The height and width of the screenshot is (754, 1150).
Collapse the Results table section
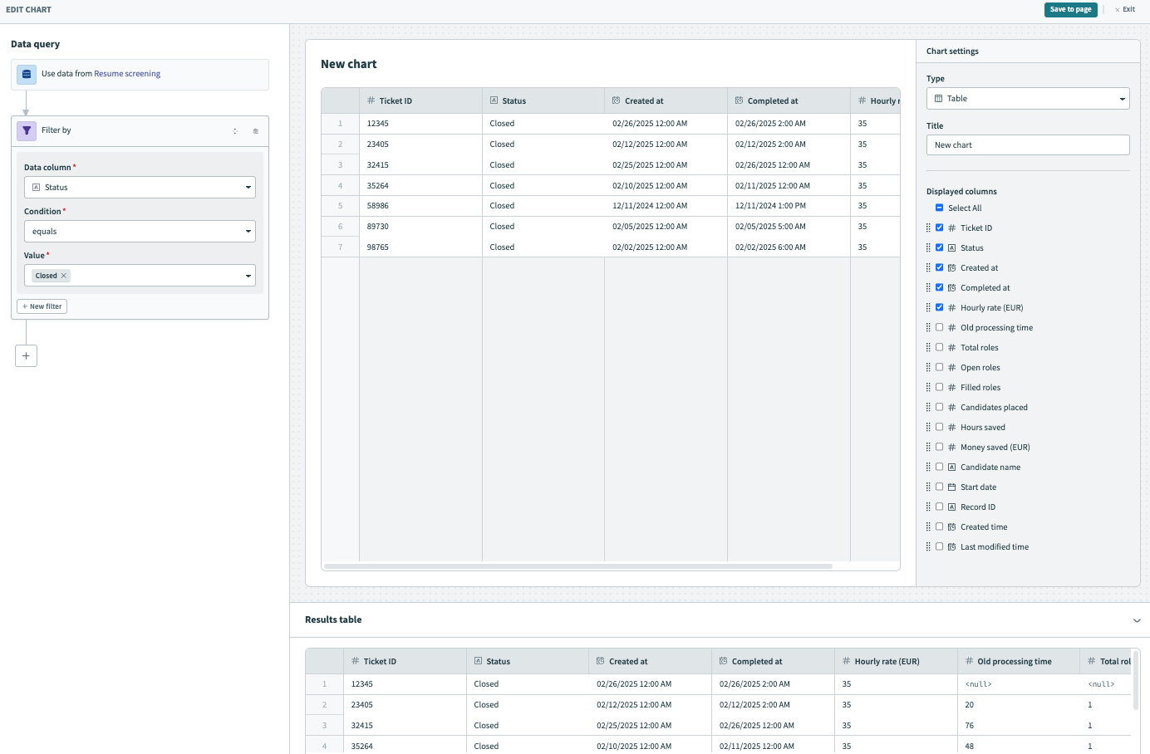click(x=1137, y=620)
